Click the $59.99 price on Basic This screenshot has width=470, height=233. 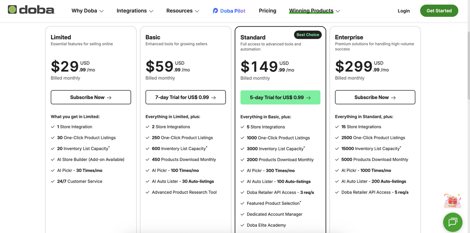click(x=168, y=66)
